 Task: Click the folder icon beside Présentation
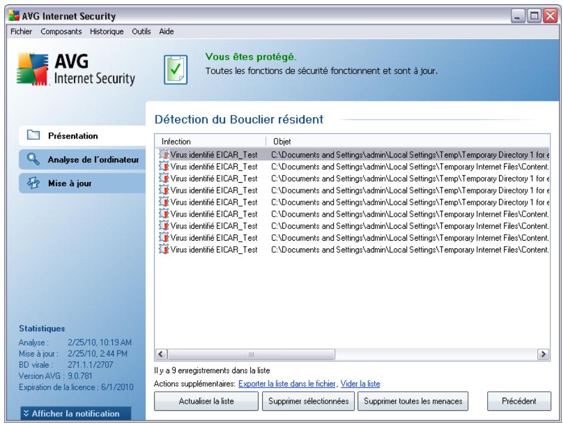[33, 136]
